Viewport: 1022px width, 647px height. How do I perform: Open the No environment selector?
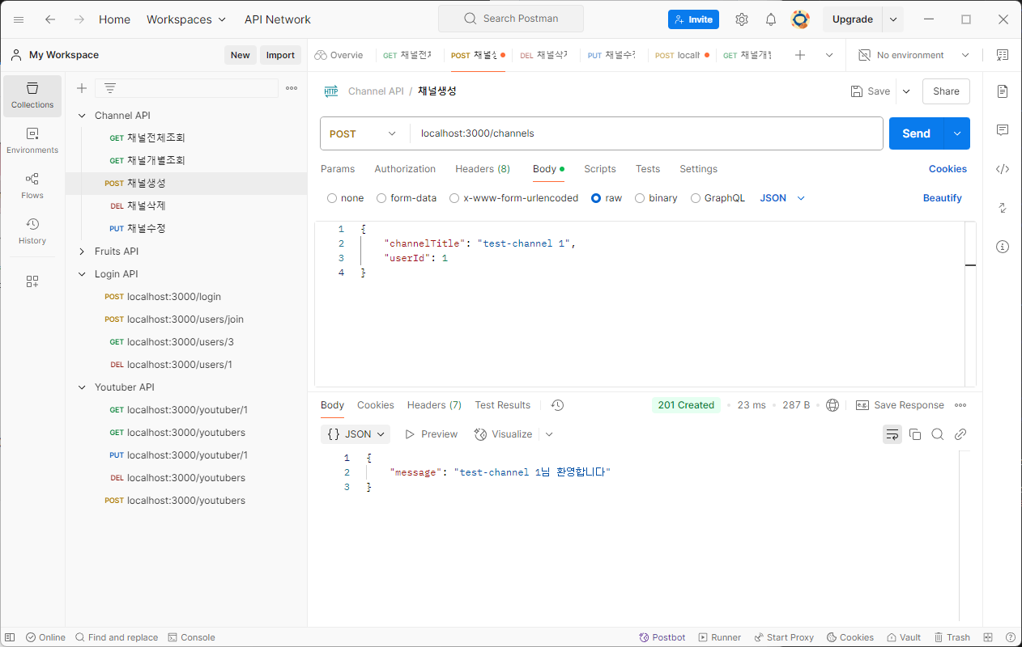click(913, 55)
